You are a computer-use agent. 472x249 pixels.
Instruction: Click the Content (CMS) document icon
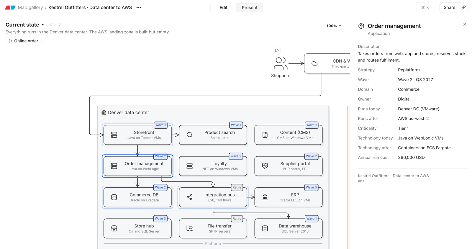tap(265, 135)
